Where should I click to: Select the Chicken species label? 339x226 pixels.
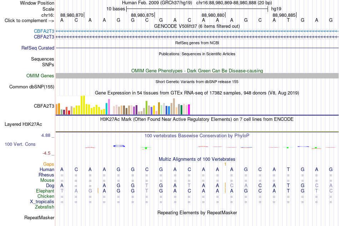point(46,196)
